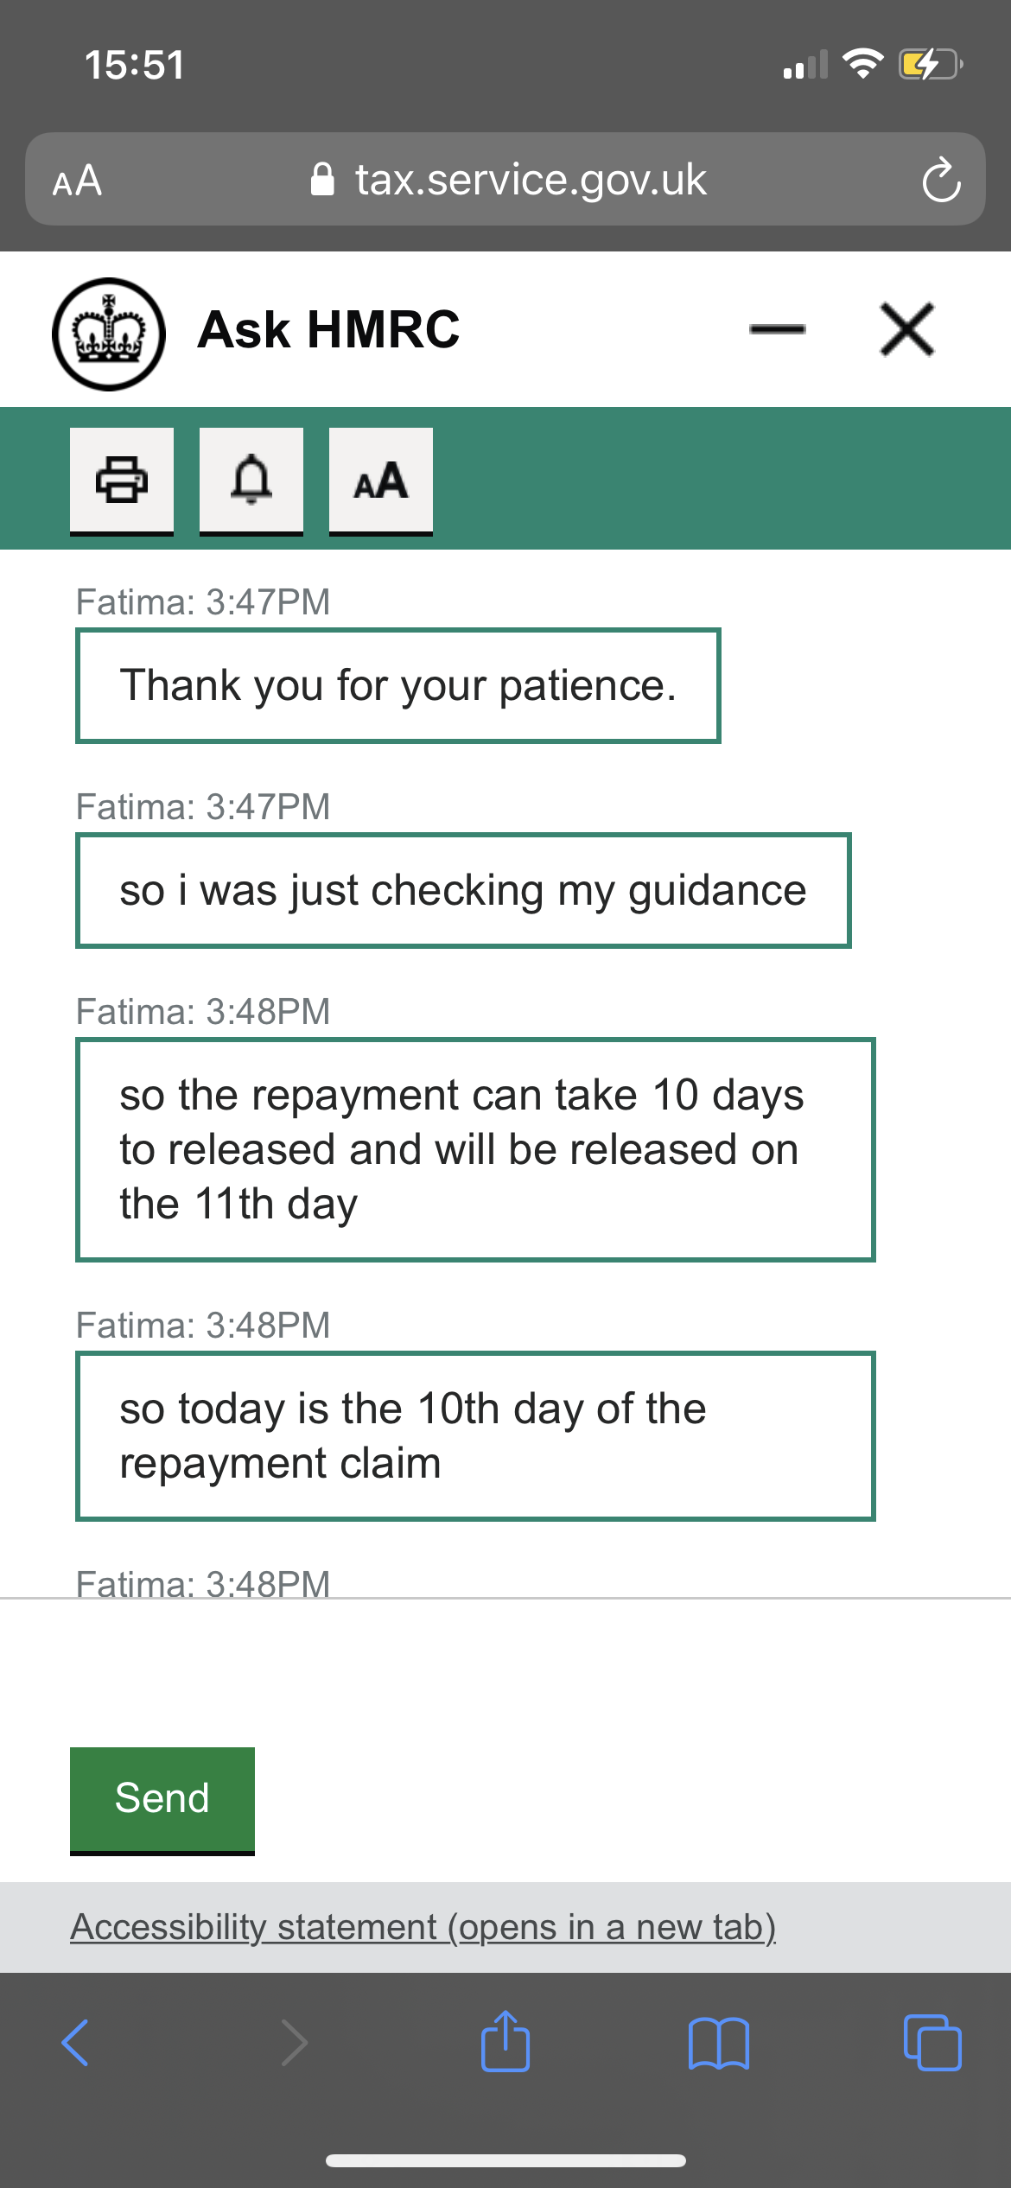
Task: Open Safari reader text size menu
Action: [x=77, y=180]
